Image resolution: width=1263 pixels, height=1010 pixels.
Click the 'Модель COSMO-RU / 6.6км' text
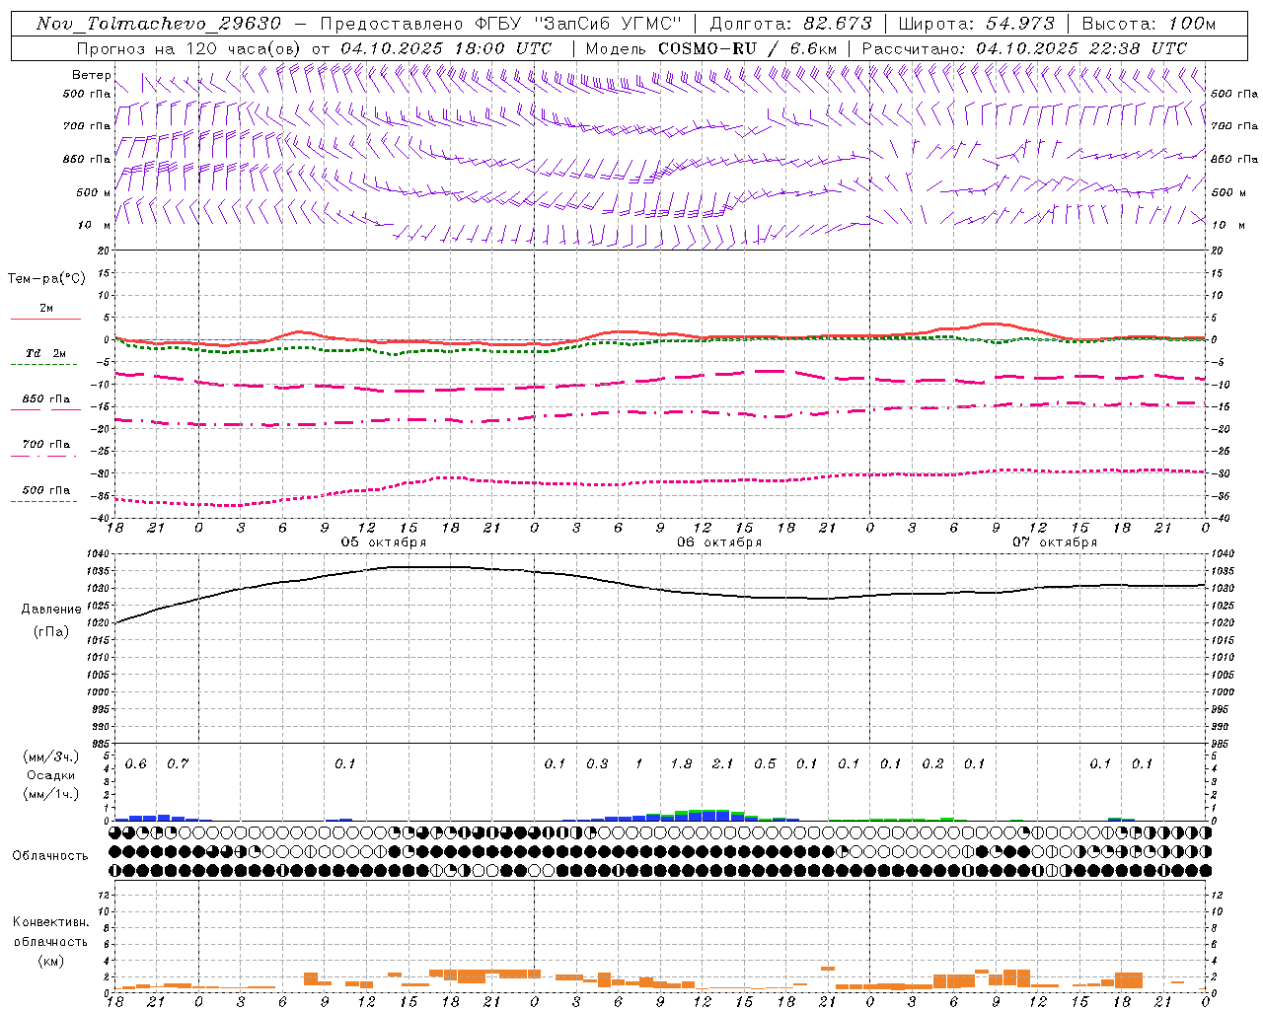point(712,48)
